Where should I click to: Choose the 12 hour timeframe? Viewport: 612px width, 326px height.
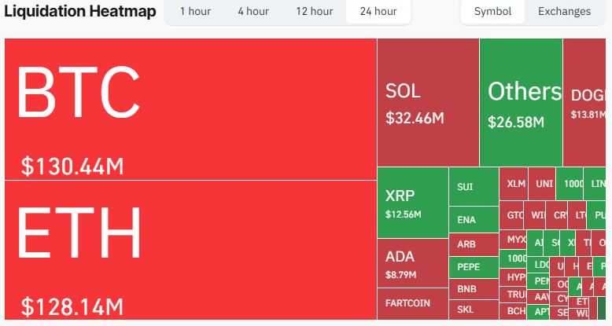coord(315,11)
